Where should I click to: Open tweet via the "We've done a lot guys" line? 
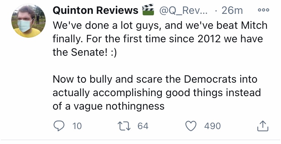(160, 25)
